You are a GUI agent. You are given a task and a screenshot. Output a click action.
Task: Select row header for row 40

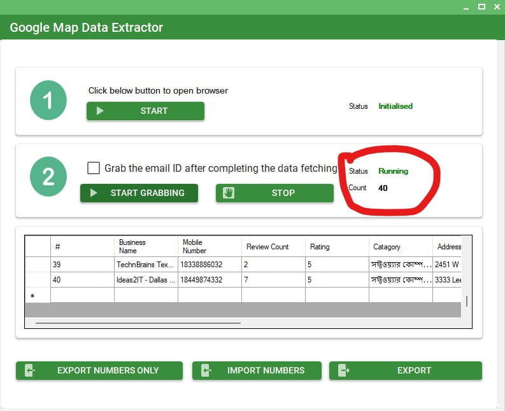click(38, 280)
